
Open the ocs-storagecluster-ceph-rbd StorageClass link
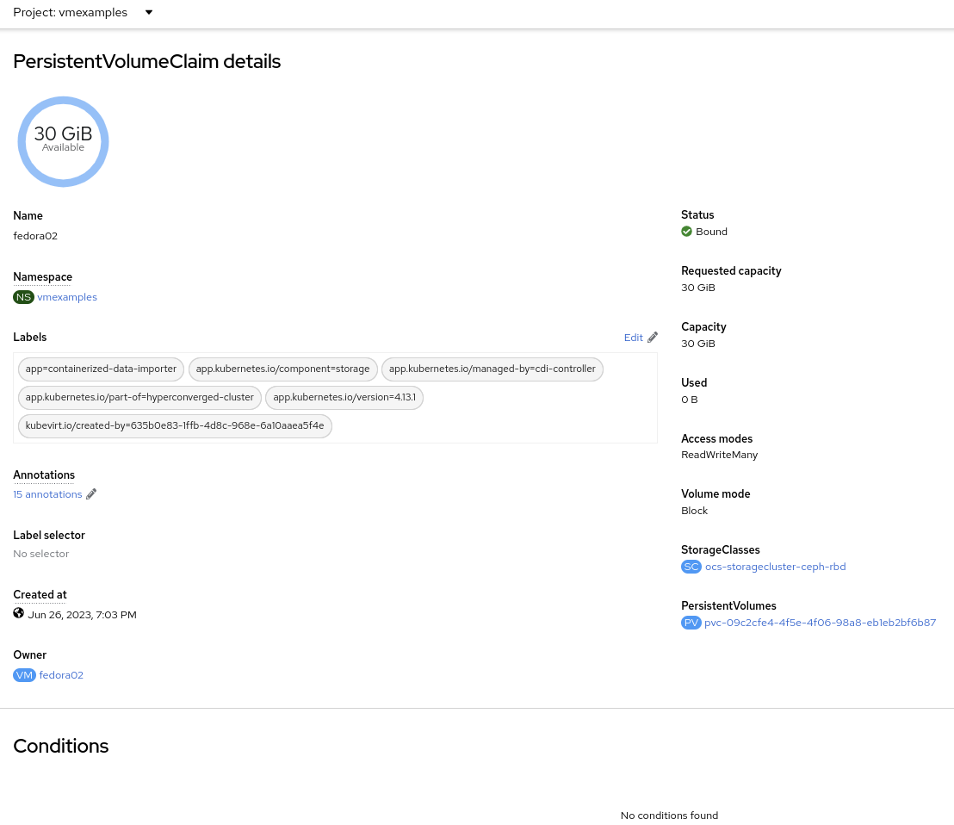tap(775, 567)
